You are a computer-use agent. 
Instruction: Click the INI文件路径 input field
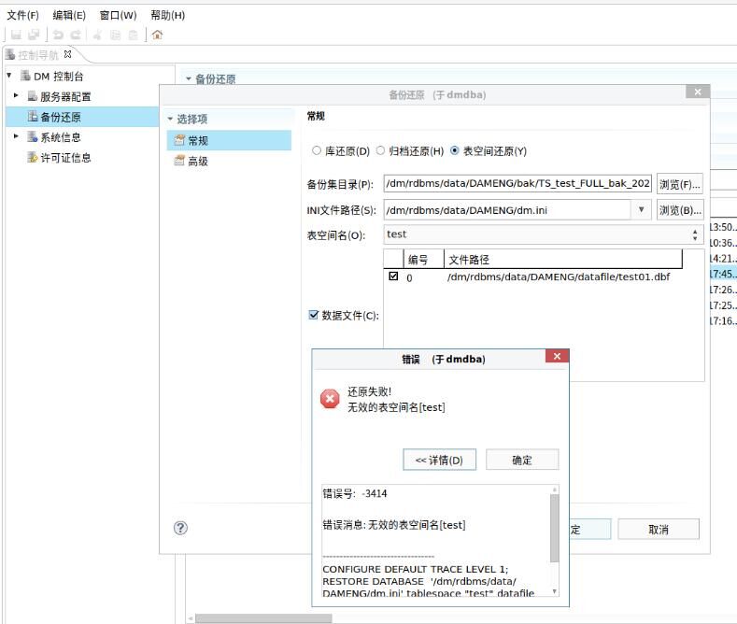tap(507, 210)
